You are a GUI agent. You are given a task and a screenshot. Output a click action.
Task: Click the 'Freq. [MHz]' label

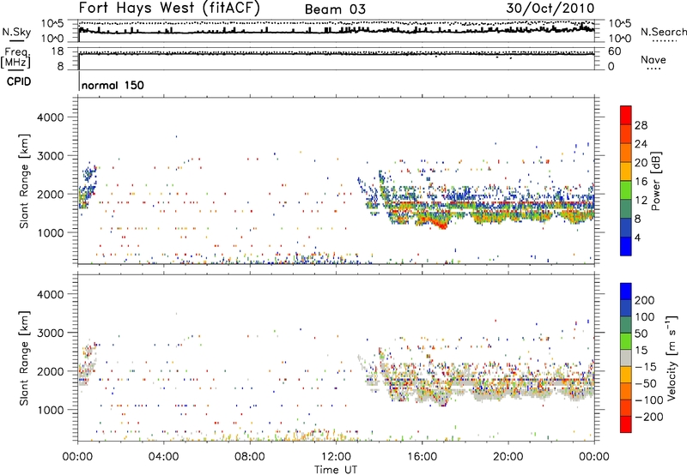click(x=15, y=57)
